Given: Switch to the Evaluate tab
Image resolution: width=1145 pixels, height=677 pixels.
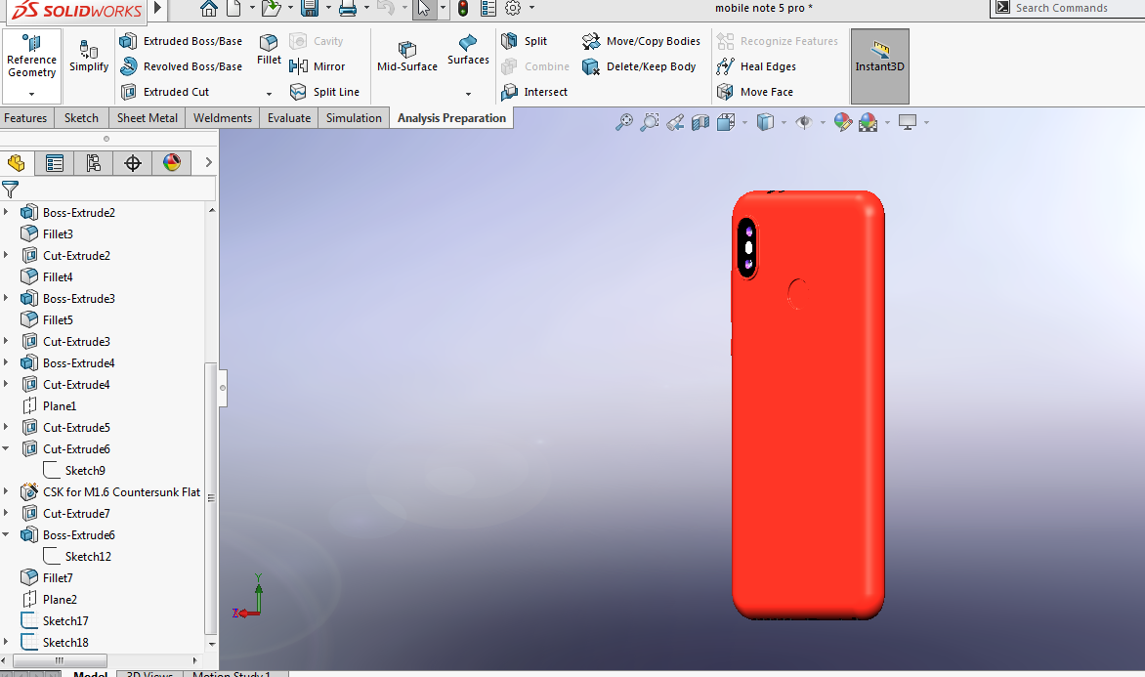Looking at the screenshot, I should coord(289,117).
